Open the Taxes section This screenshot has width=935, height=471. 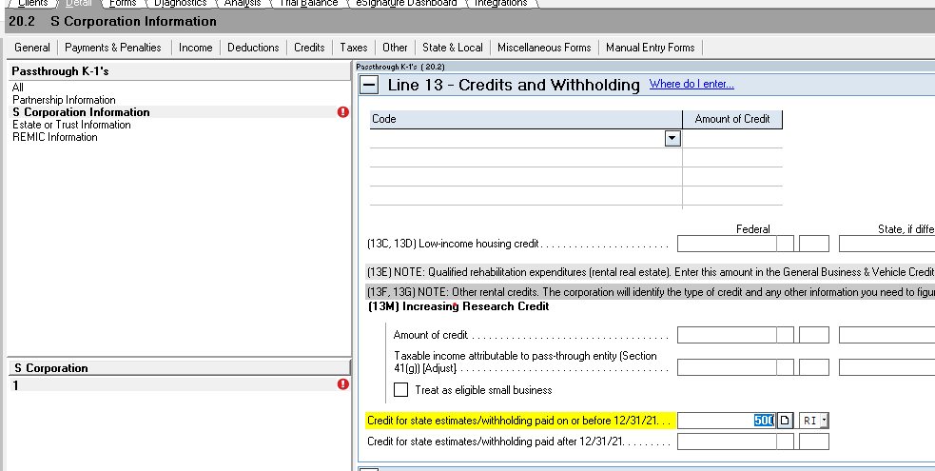click(x=354, y=48)
